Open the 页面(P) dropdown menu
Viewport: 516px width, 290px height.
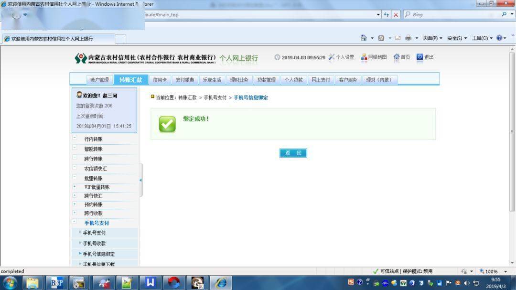tap(432, 38)
